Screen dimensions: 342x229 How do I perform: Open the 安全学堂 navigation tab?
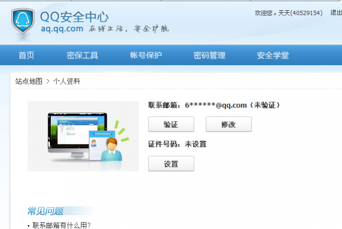273,55
